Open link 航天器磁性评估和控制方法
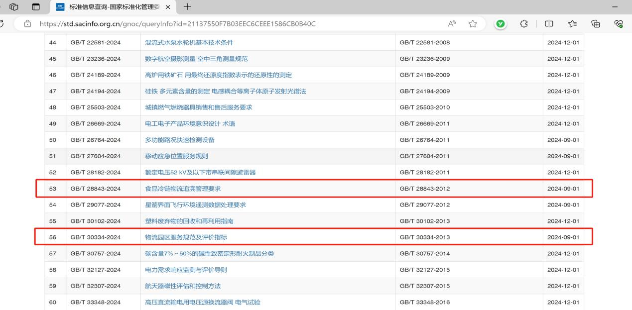The width and height of the screenshot is (632, 310). 182,286
